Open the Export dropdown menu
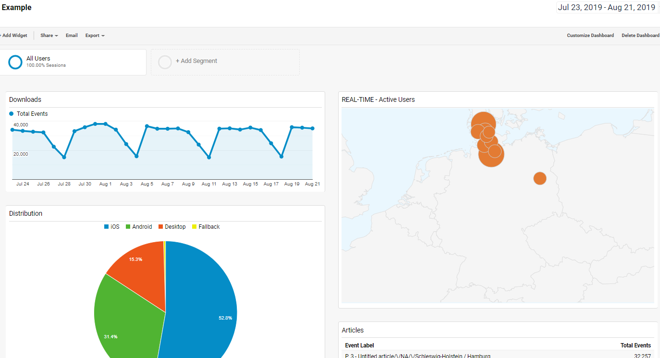660x358 pixels. (95, 36)
